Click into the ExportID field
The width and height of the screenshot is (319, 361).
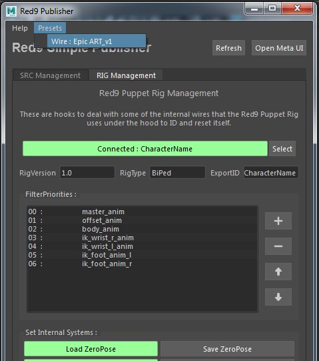[271, 173]
